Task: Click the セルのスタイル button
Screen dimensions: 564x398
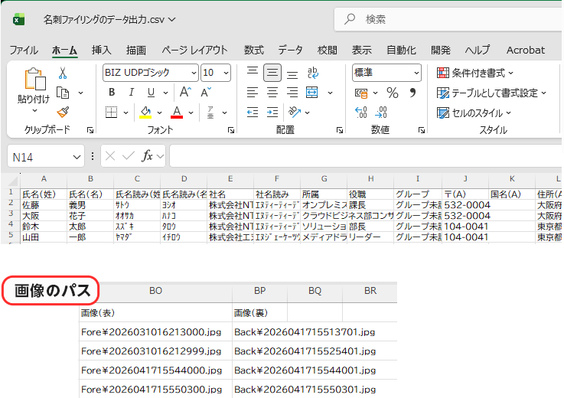Action: 473,113
